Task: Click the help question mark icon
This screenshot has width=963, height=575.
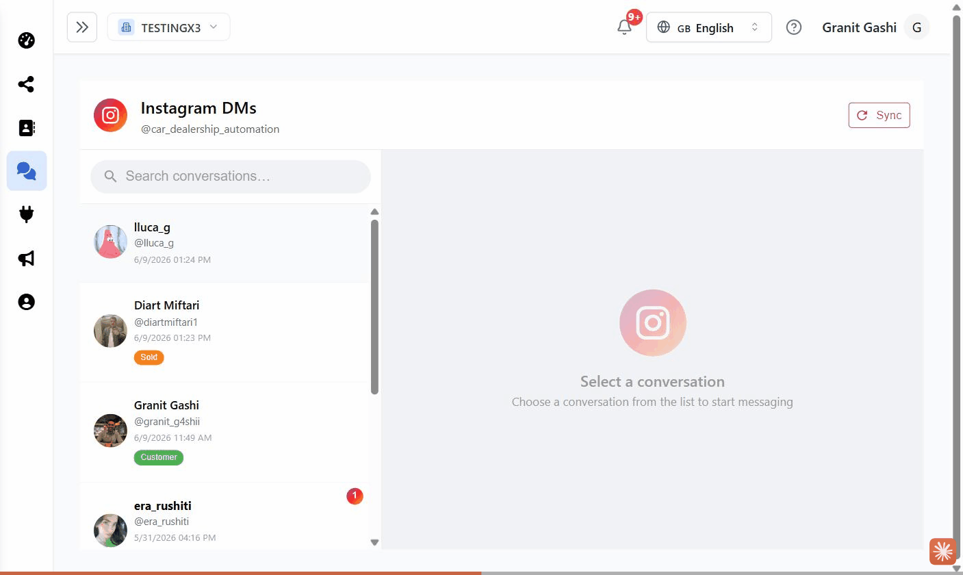Action: click(x=793, y=27)
